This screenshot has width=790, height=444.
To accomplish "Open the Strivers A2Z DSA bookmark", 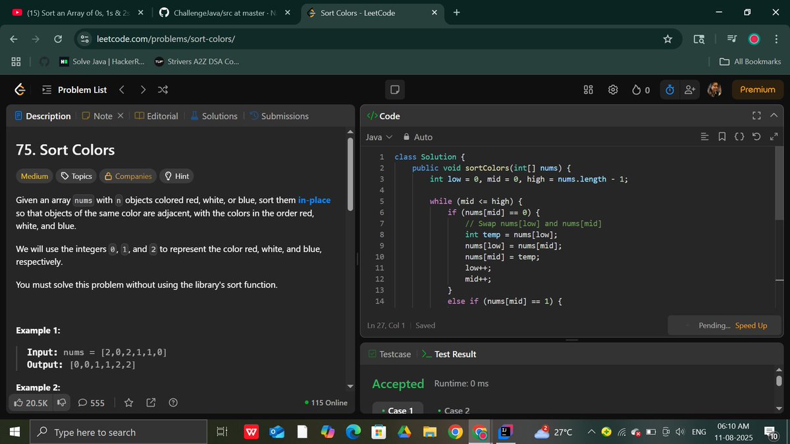I will tap(197, 62).
